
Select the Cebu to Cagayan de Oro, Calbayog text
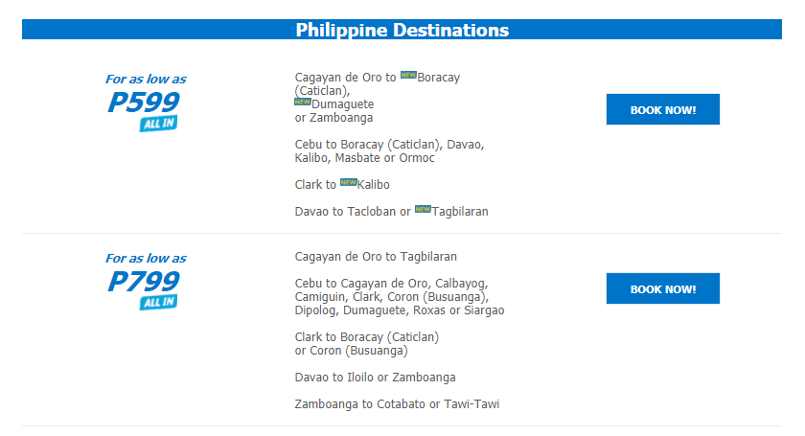[x=400, y=297]
